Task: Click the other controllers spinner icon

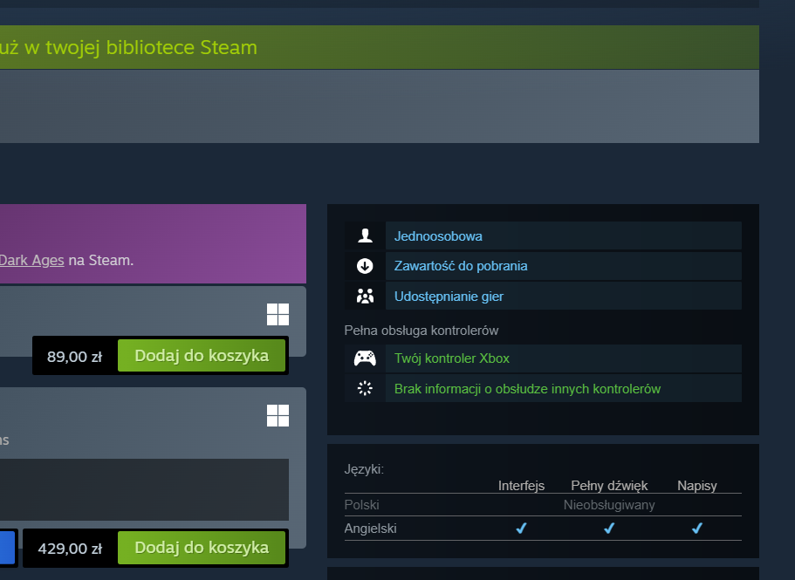Action: coord(365,388)
